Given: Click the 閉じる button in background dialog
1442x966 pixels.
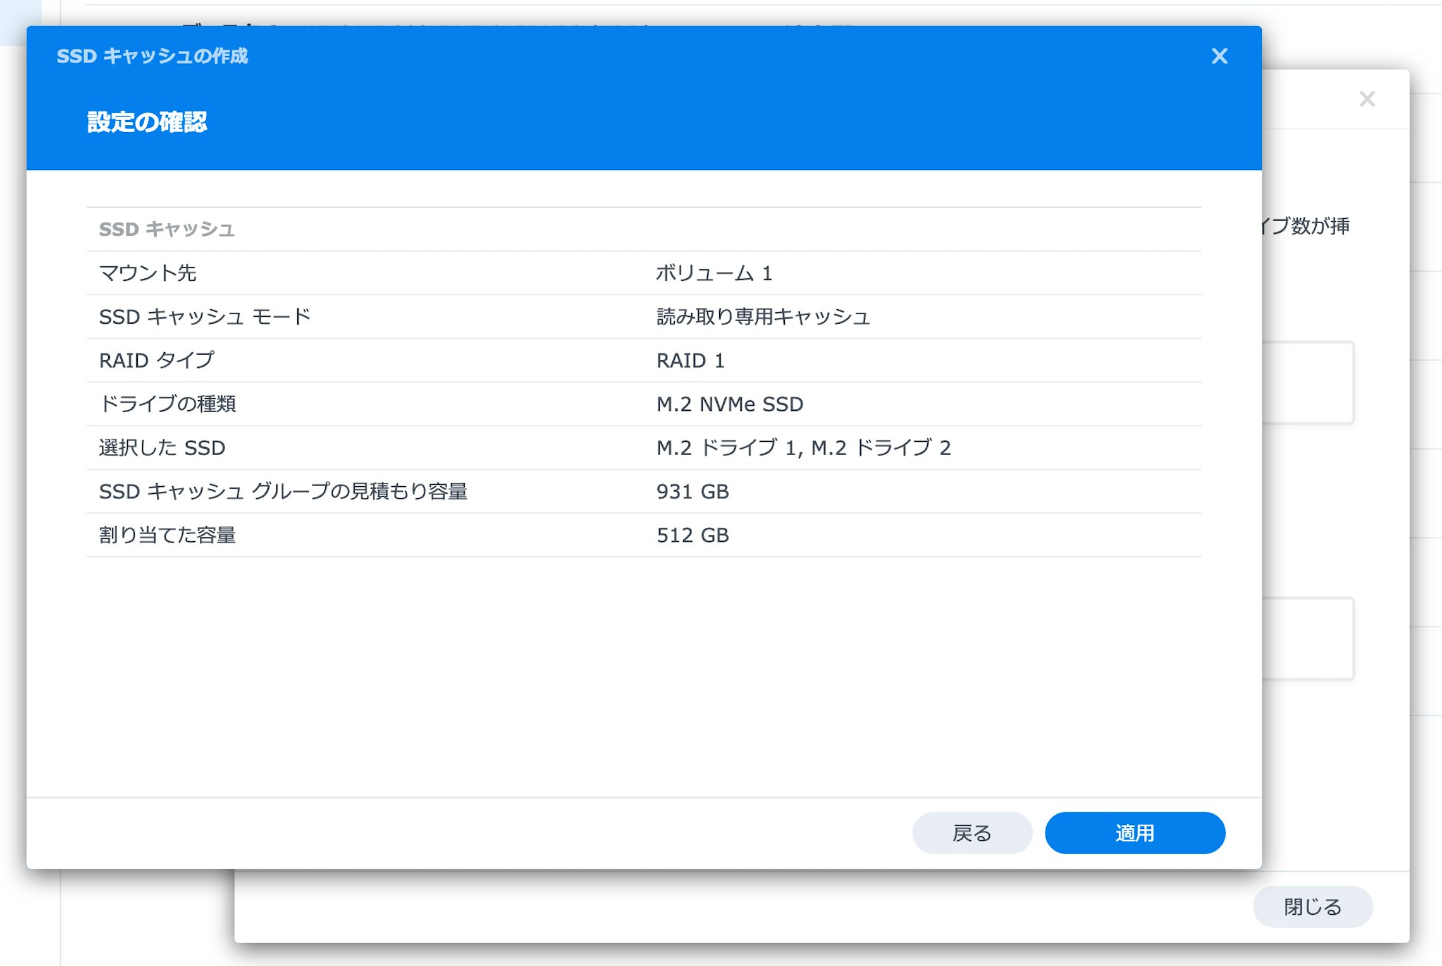Looking at the screenshot, I should [1312, 907].
